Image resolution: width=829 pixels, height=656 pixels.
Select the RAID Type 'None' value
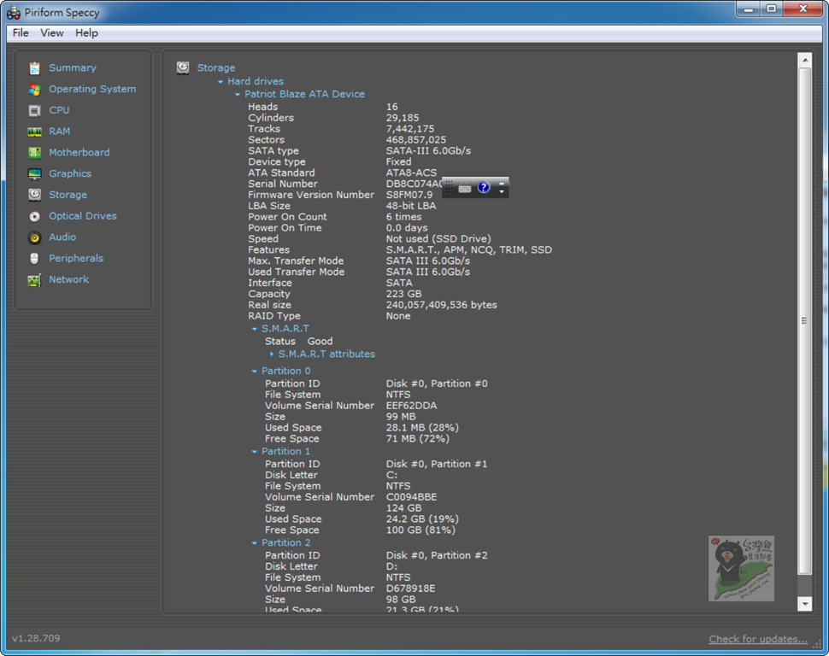coord(397,316)
